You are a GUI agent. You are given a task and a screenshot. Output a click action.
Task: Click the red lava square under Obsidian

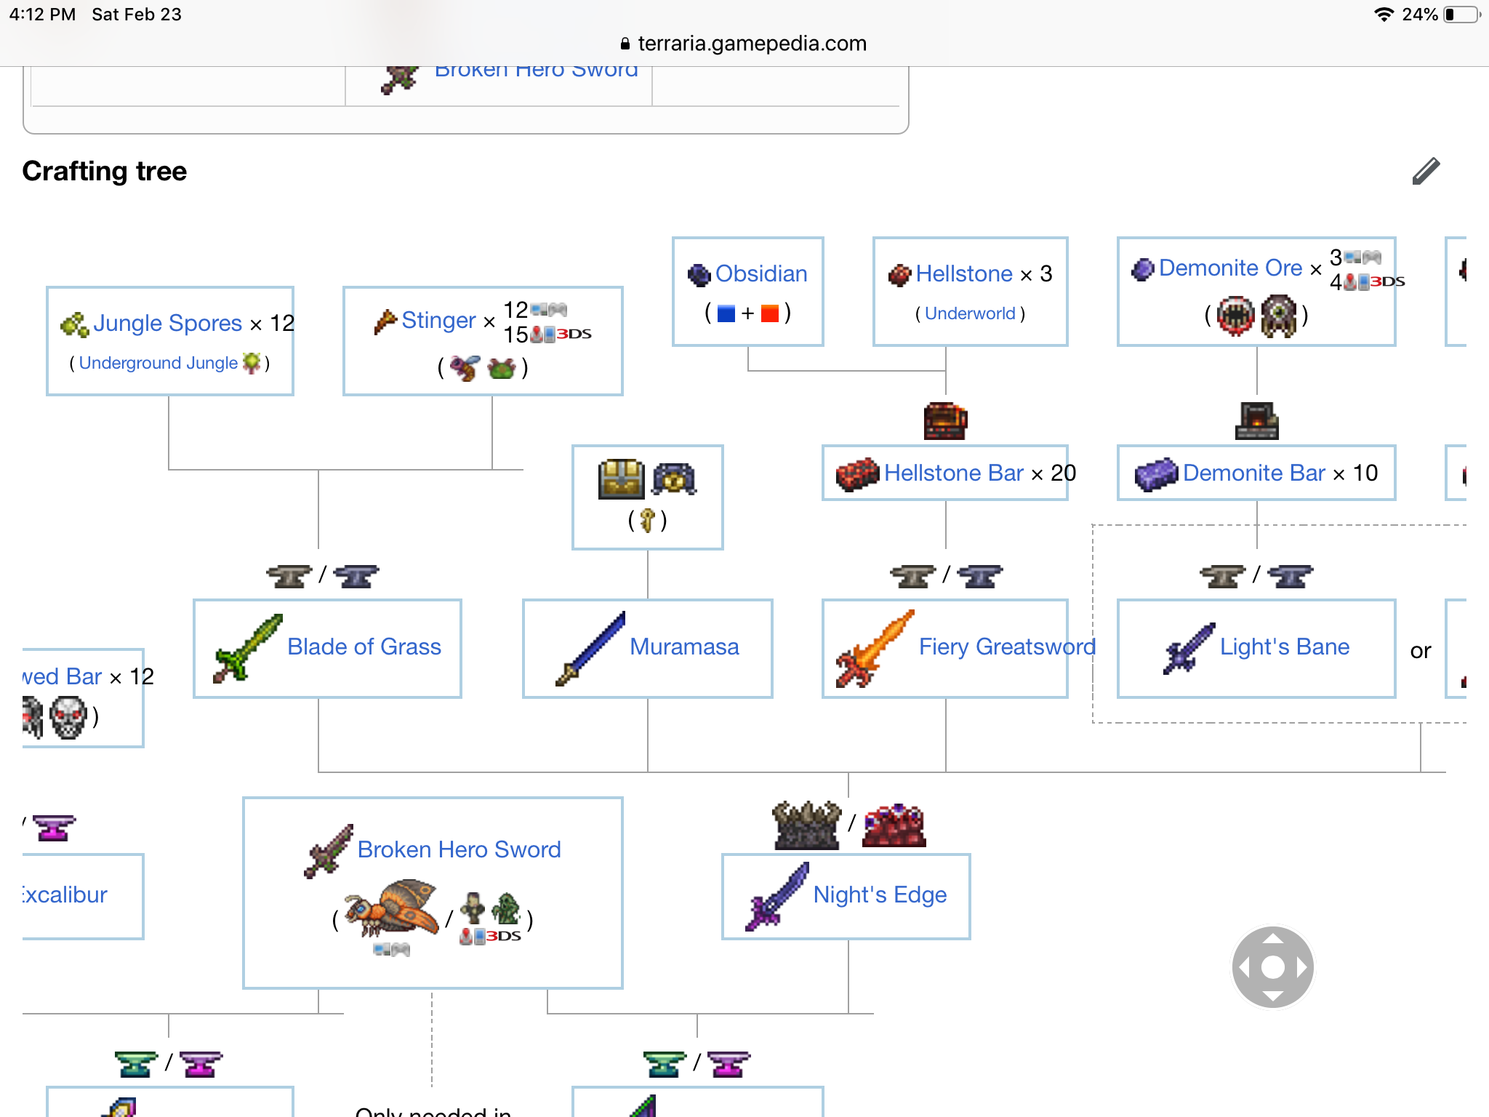pyautogui.click(x=770, y=313)
